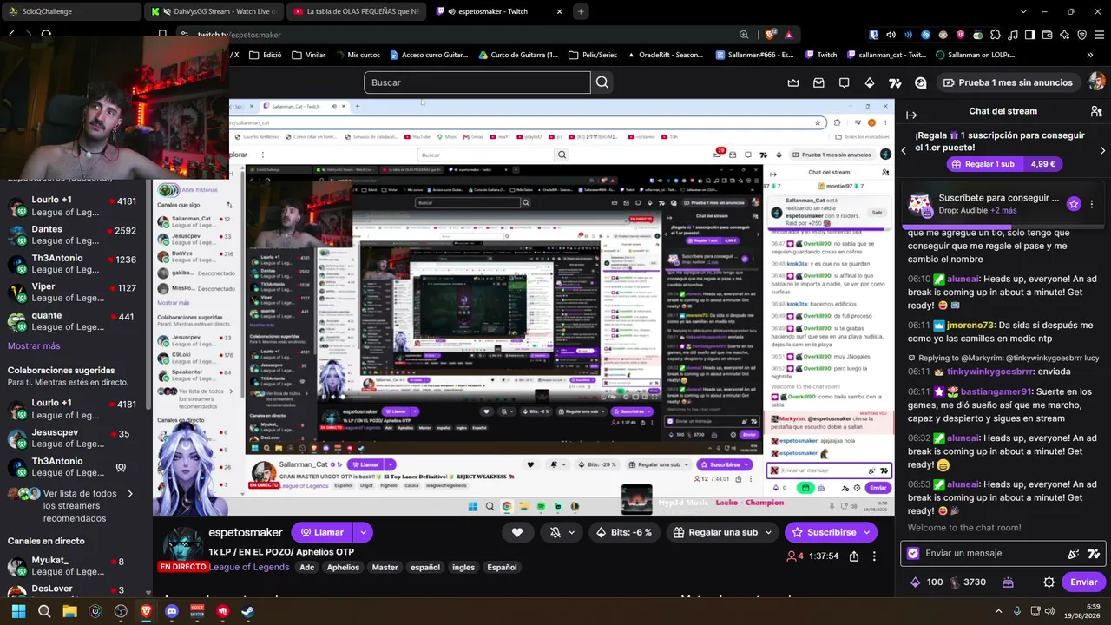Screen dimensions: 1111x625
Task: Click the purple star on the drop card
Action: click(x=1074, y=204)
